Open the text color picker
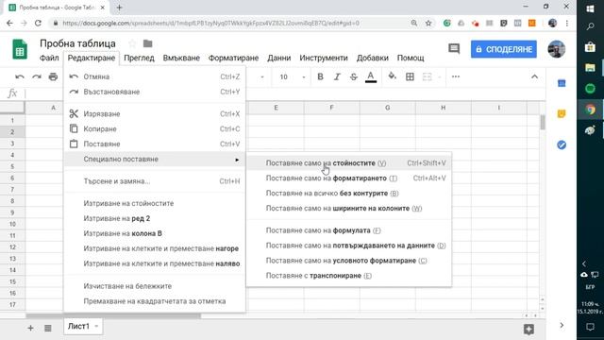 click(371, 76)
